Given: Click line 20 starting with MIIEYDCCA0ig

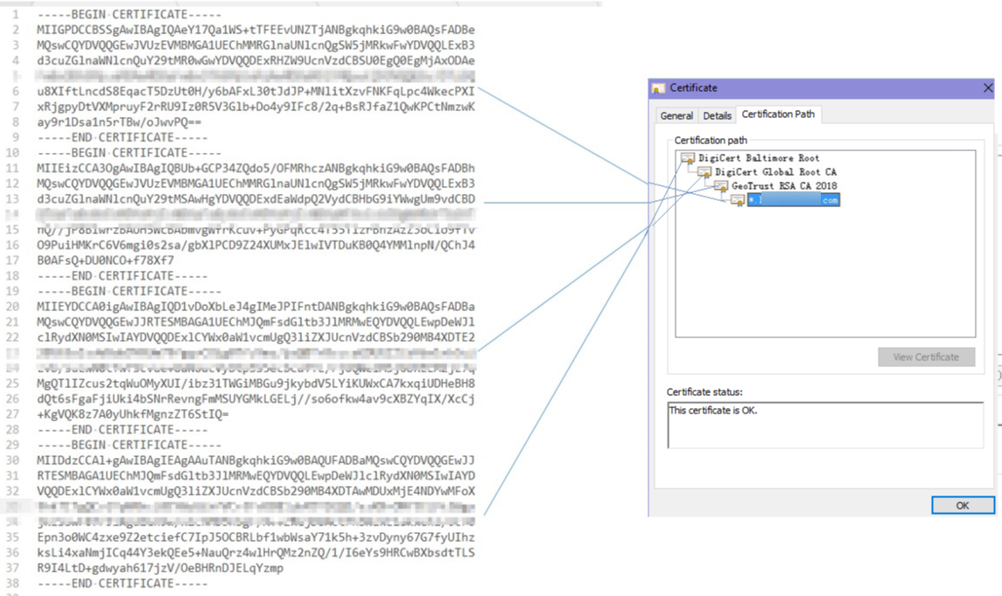Looking at the screenshot, I should click(x=256, y=306).
